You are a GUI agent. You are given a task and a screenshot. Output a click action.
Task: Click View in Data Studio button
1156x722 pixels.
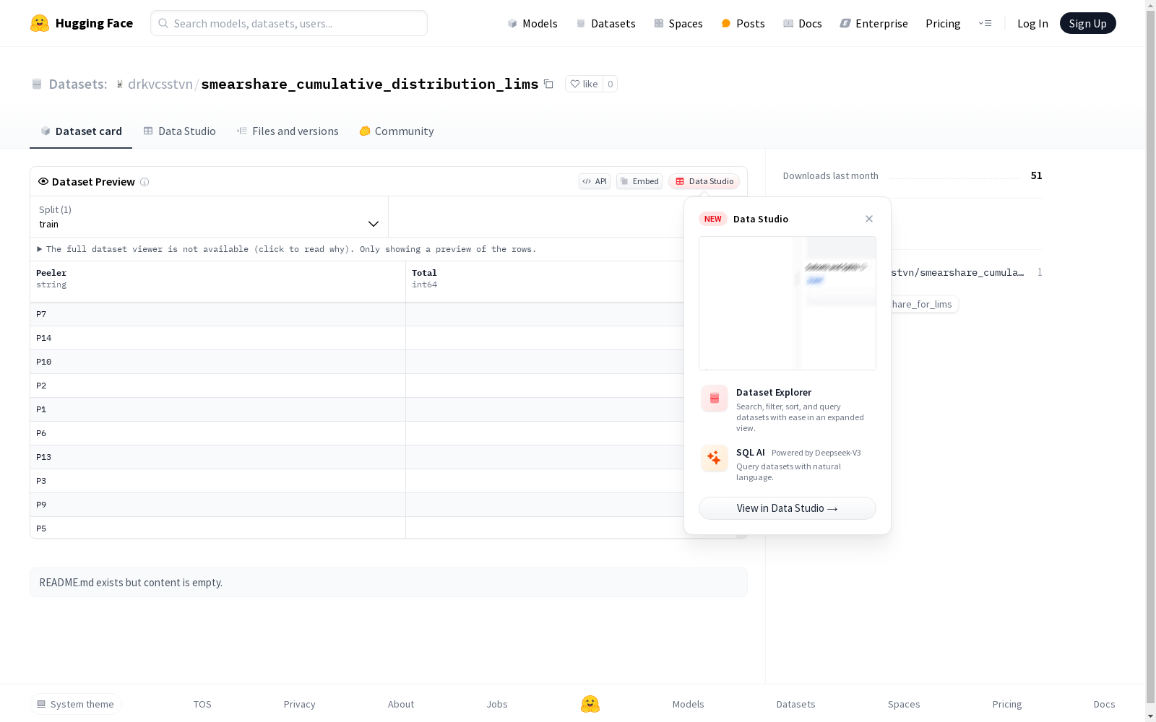788,508
